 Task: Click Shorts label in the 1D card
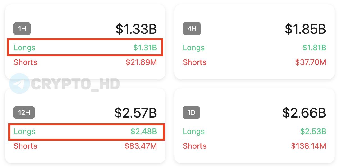tap(195, 146)
